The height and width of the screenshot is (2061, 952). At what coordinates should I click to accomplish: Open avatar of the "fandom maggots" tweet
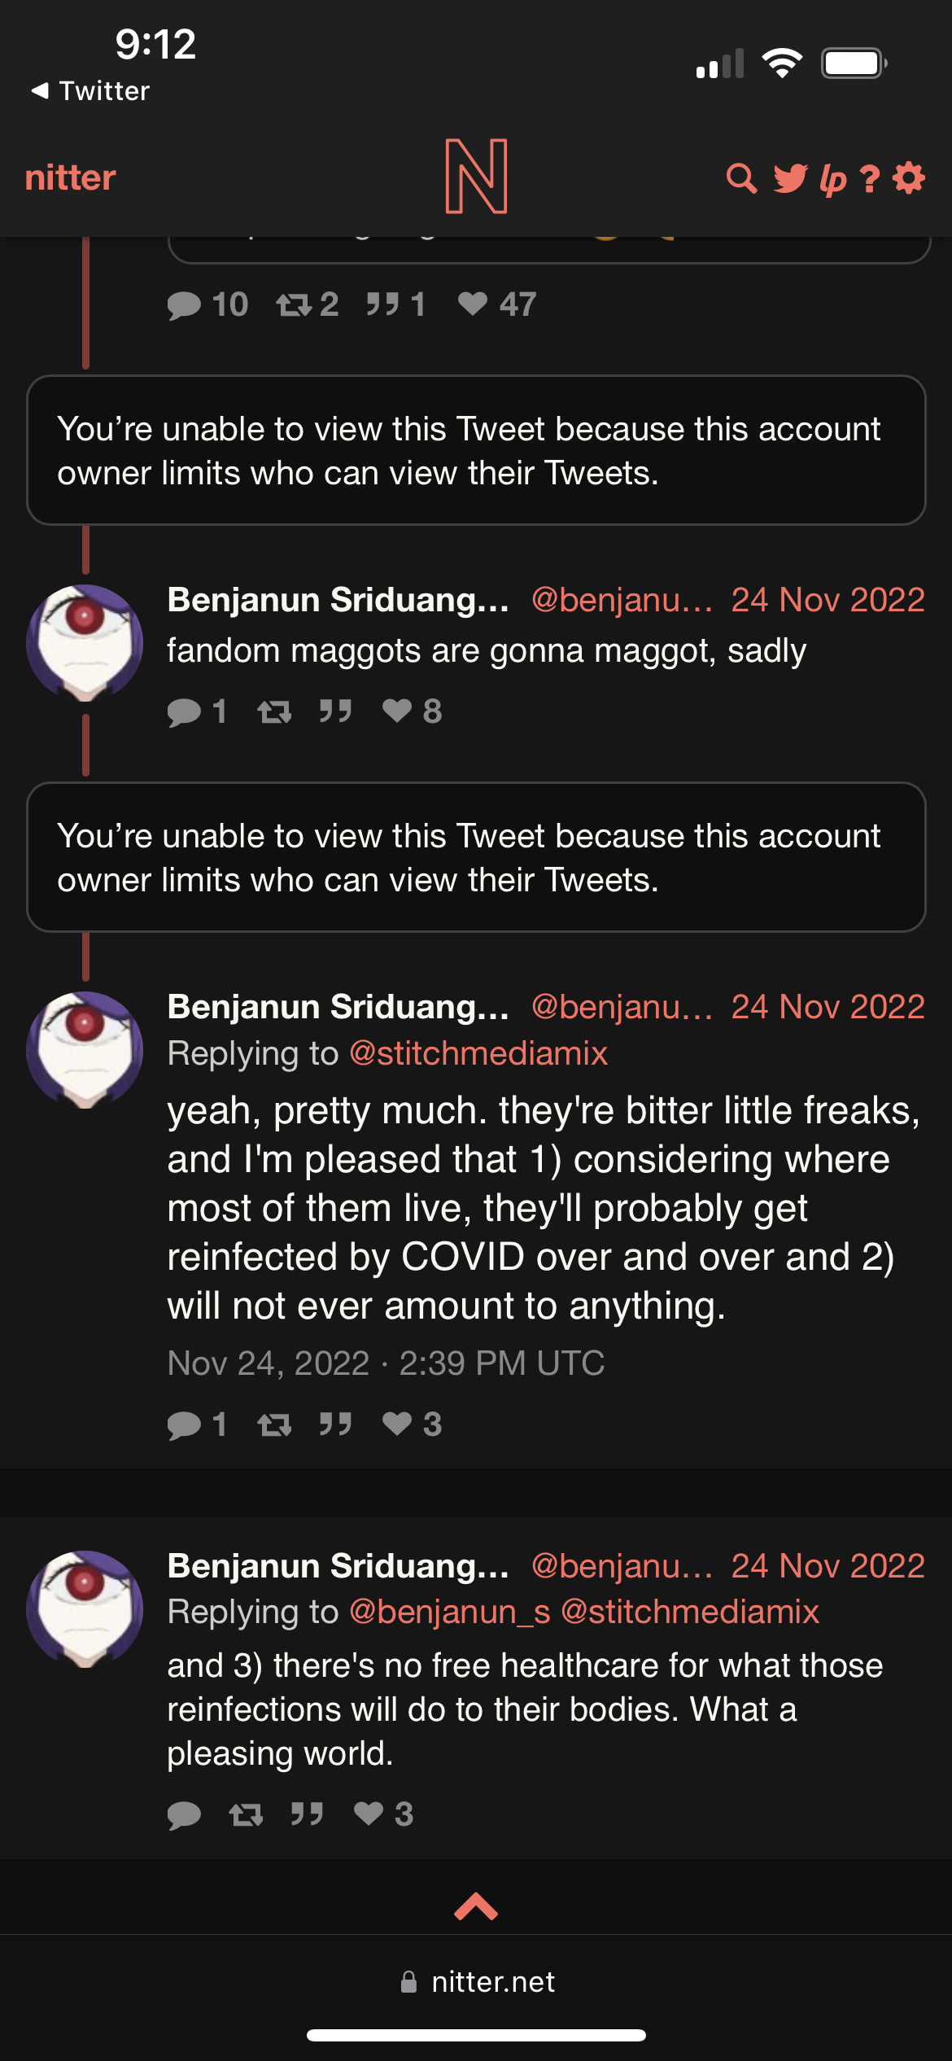pos(85,643)
